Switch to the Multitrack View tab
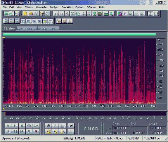Image resolution: width=168 pixels, height=142 pixels. (x=27, y=29)
